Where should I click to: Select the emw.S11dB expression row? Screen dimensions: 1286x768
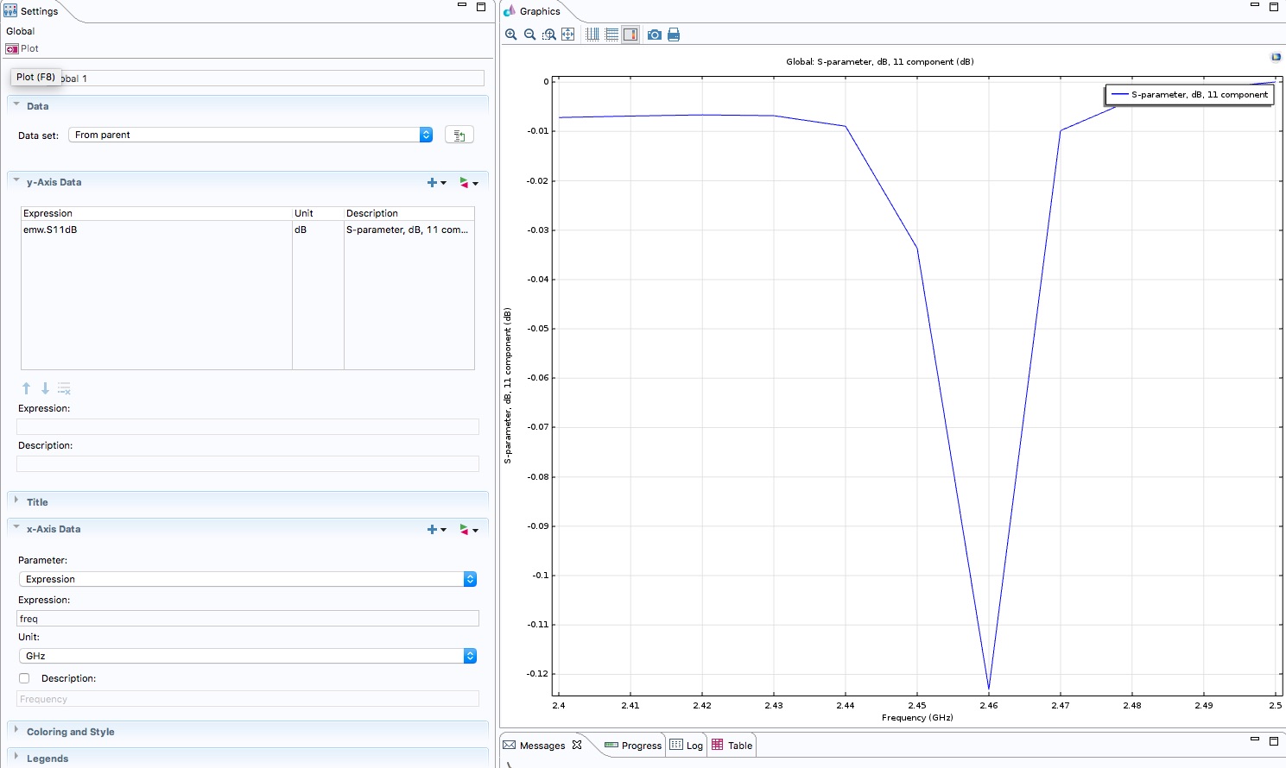[155, 230]
